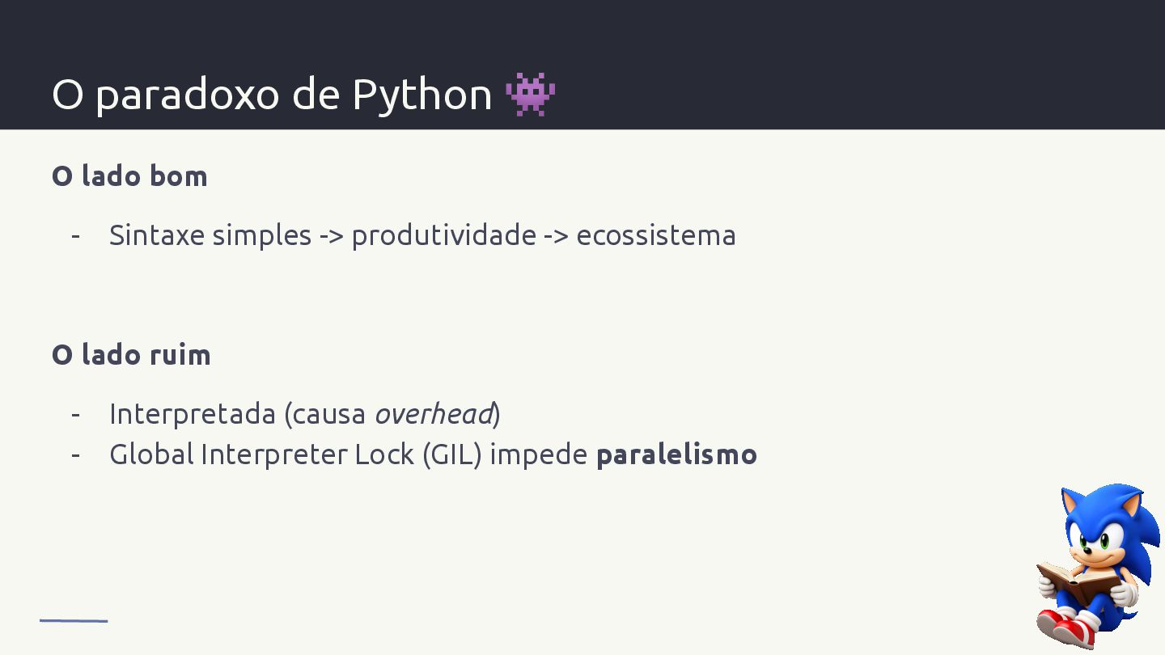Click the 'O lado bom' heading
The width and height of the screenshot is (1165, 655).
tap(129, 175)
